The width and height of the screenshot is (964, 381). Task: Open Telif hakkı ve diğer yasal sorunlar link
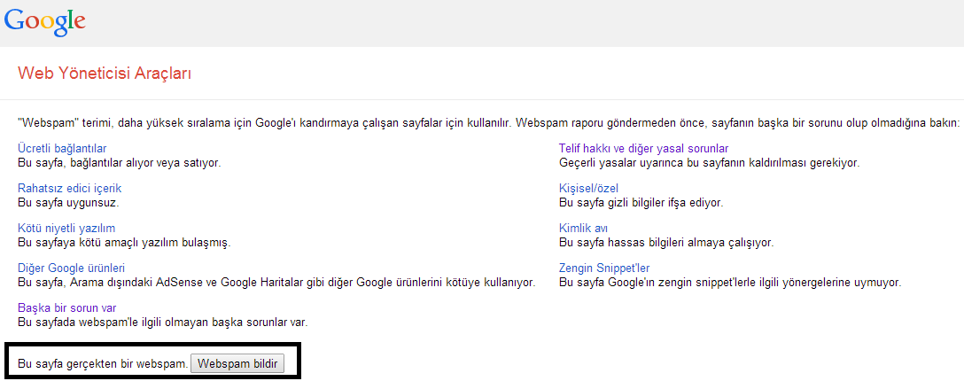(x=643, y=149)
